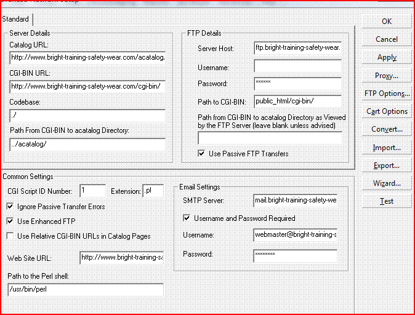Screen dimensions: 415x315
Task: Apply the network settings
Action: click(x=386, y=57)
